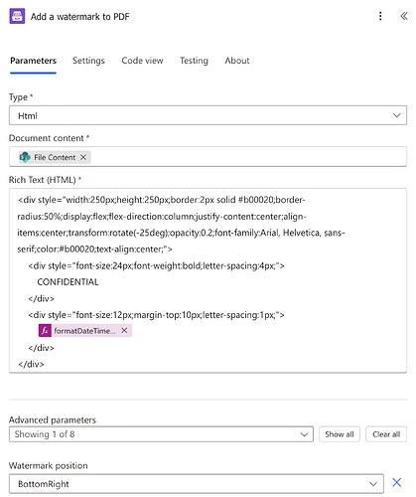This screenshot has height=497, width=416.
Task: Remove the File Content token
Action: [83, 157]
